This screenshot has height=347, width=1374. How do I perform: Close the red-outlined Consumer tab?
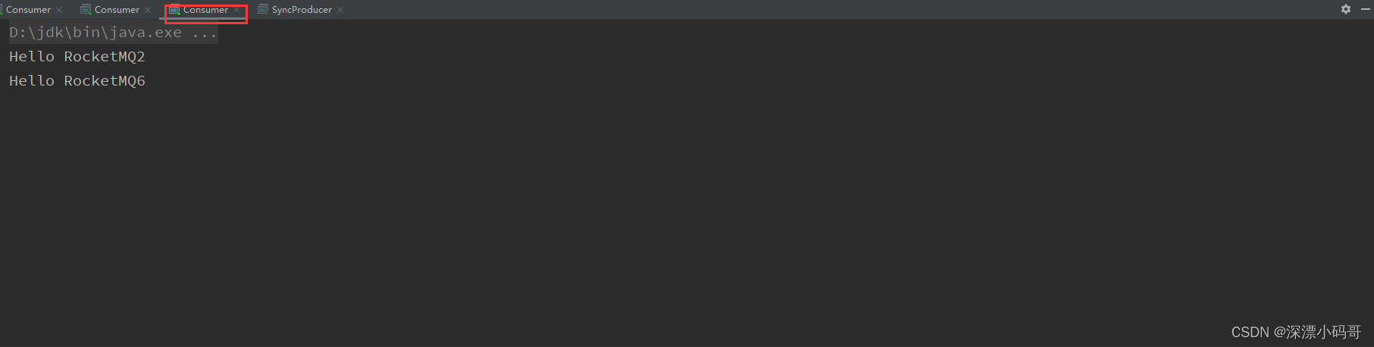point(236,10)
